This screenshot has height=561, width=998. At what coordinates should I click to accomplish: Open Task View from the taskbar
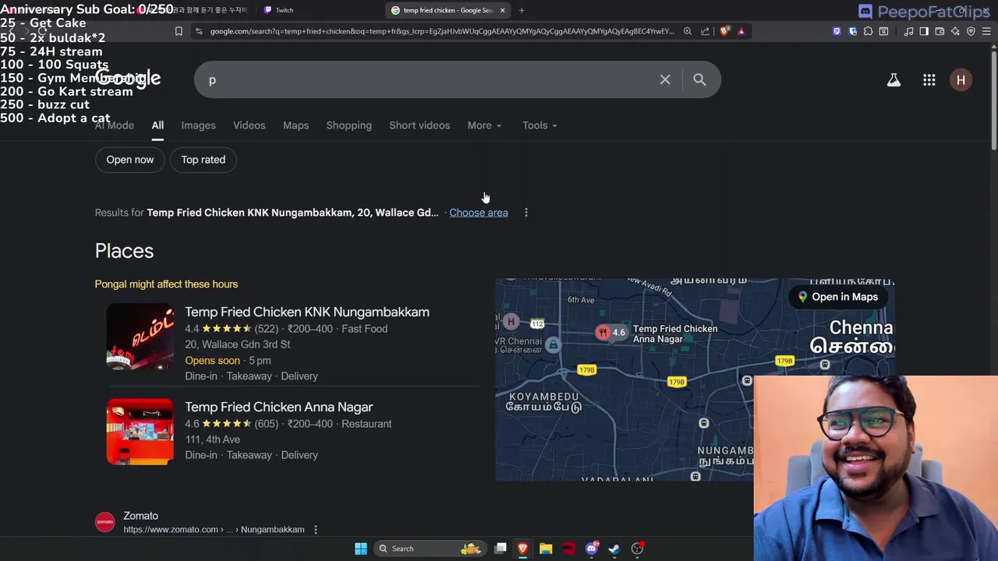pyautogui.click(x=501, y=549)
